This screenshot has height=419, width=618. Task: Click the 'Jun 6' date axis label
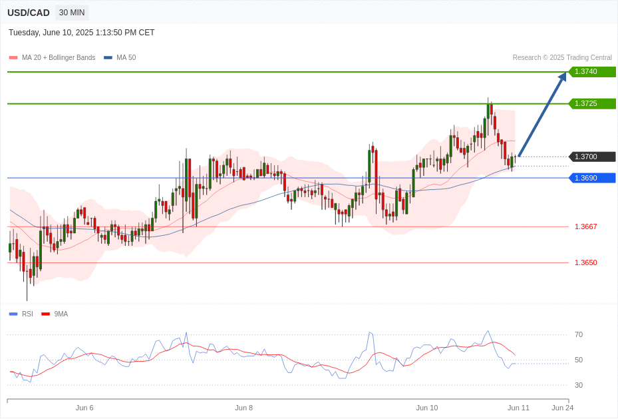pos(84,408)
